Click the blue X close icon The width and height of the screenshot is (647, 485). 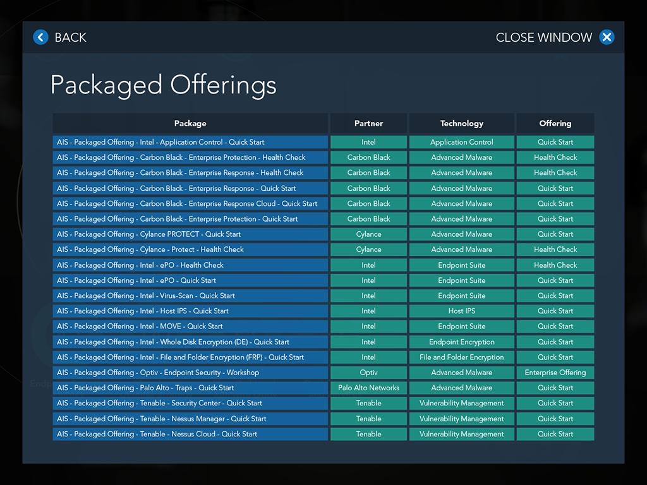(607, 37)
